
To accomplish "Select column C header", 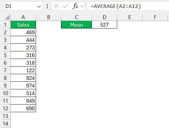I will click(x=76, y=17).
